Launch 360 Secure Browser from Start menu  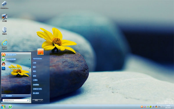[16, 59]
